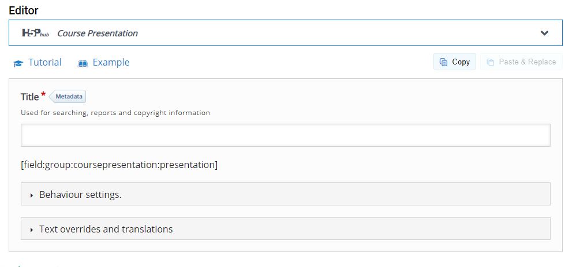Open the Tutorial link
580x267 pixels.
[x=45, y=62]
